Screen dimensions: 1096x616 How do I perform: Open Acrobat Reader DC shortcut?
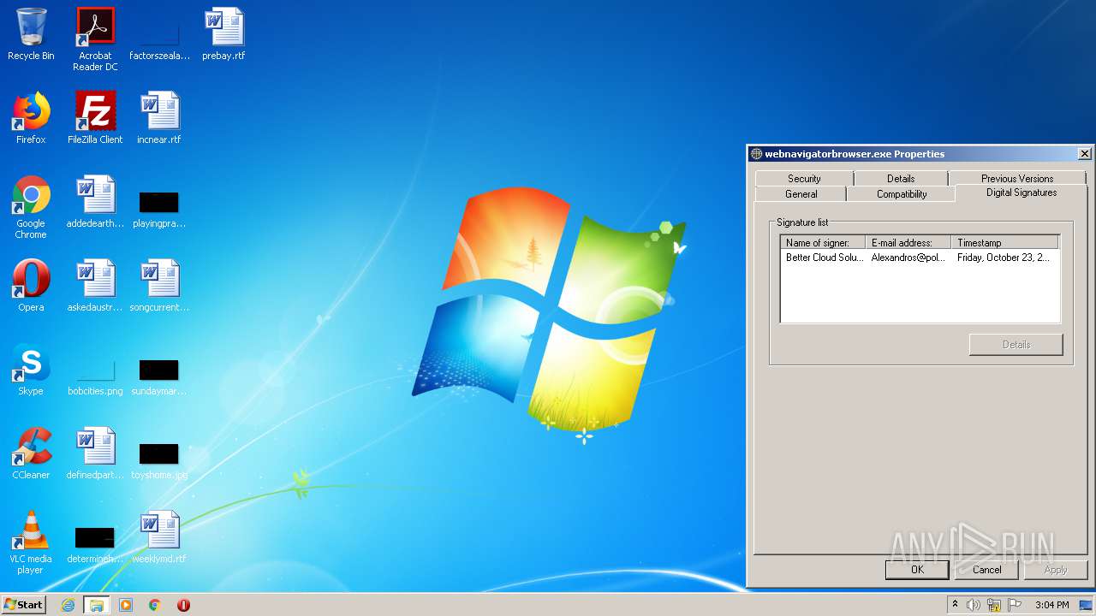point(95,39)
